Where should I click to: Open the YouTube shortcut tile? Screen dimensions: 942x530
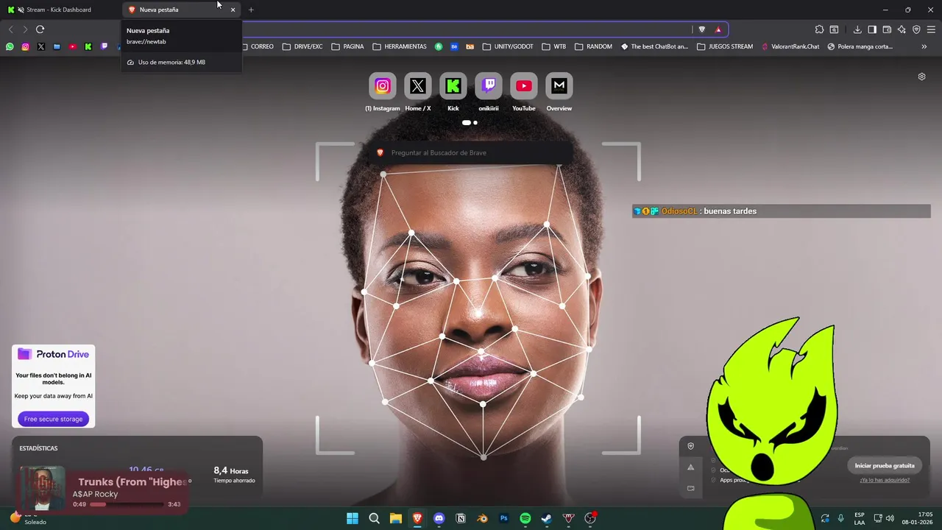pos(524,86)
